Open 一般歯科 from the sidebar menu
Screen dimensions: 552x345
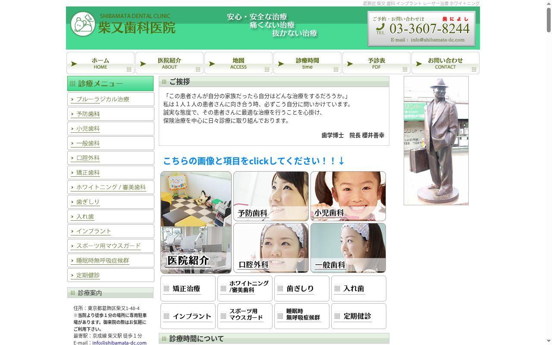(x=111, y=143)
